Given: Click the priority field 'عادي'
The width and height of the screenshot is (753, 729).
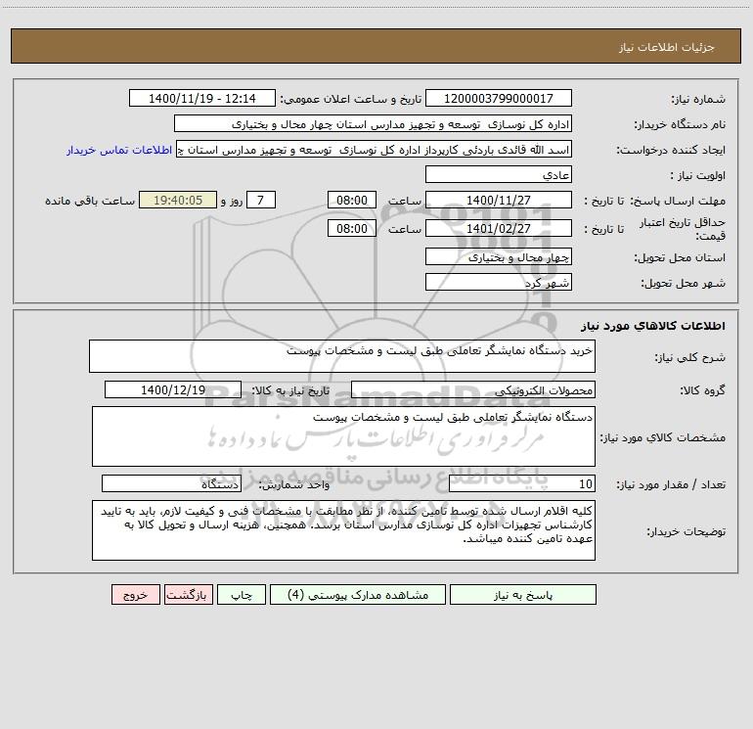Looking at the screenshot, I should click(499, 175).
